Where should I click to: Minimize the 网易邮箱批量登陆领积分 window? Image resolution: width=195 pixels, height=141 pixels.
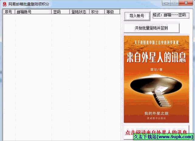click(166, 3)
